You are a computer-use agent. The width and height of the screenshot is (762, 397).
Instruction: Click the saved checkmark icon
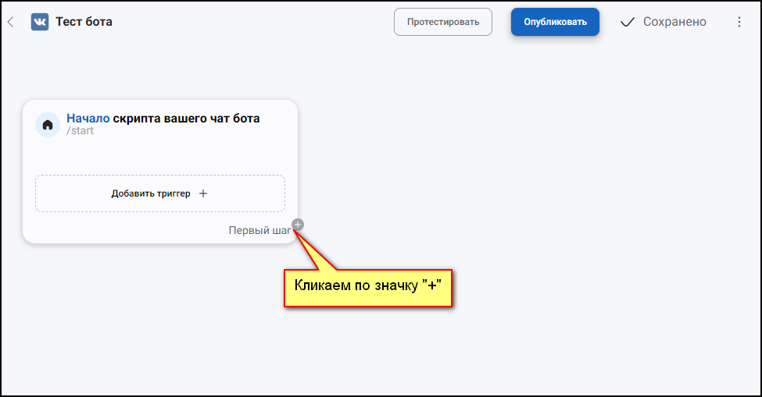tap(628, 22)
